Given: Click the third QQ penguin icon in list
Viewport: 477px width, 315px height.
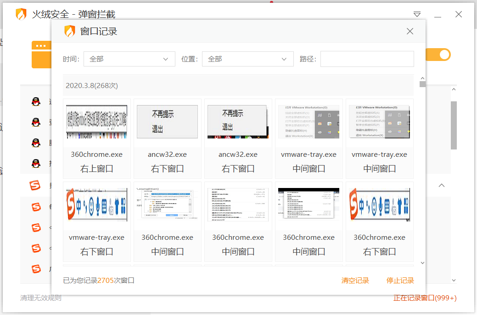Looking at the screenshot, I should pyautogui.click(x=36, y=143).
